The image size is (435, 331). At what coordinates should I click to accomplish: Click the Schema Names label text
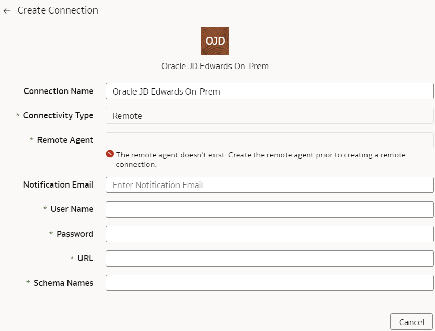click(x=63, y=283)
